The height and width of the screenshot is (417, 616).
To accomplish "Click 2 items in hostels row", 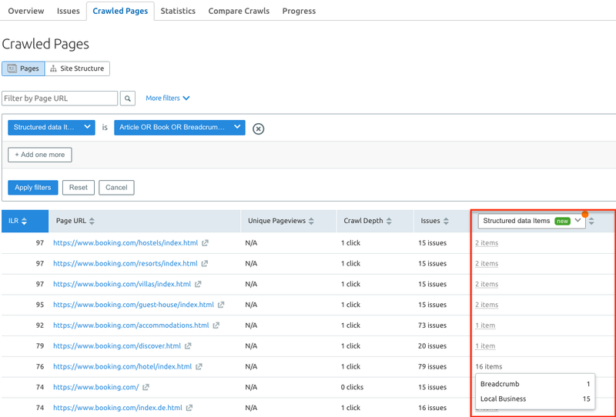I will pos(487,243).
